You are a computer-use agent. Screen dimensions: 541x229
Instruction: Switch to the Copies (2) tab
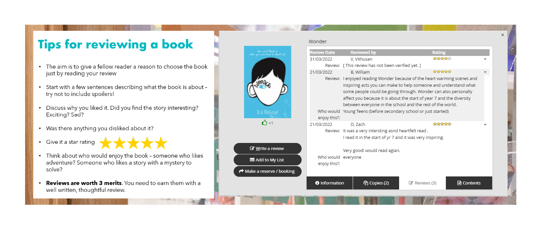point(376,183)
